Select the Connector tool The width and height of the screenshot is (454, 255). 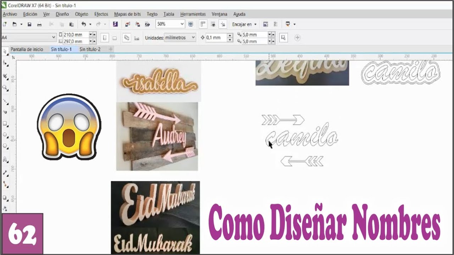[x=5, y=184]
